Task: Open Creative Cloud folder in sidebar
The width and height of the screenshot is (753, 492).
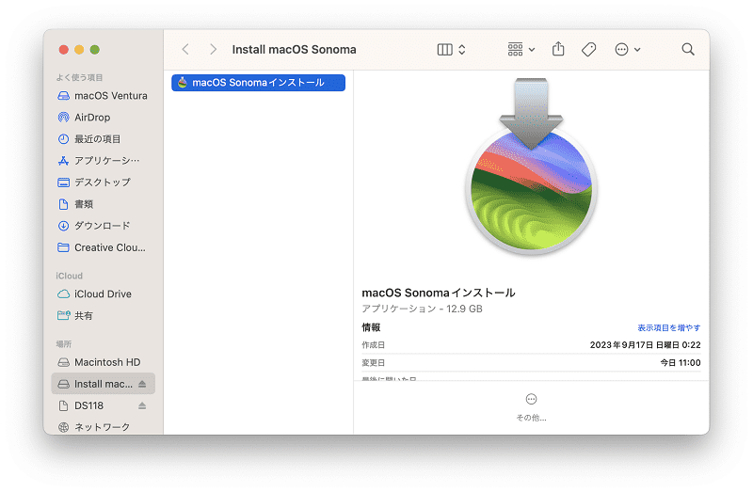Action: click(103, 247)
